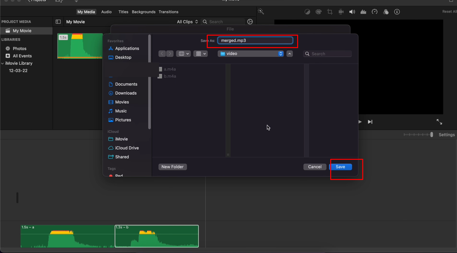Open the browser settings gear icon

click(x=250, y=22)
